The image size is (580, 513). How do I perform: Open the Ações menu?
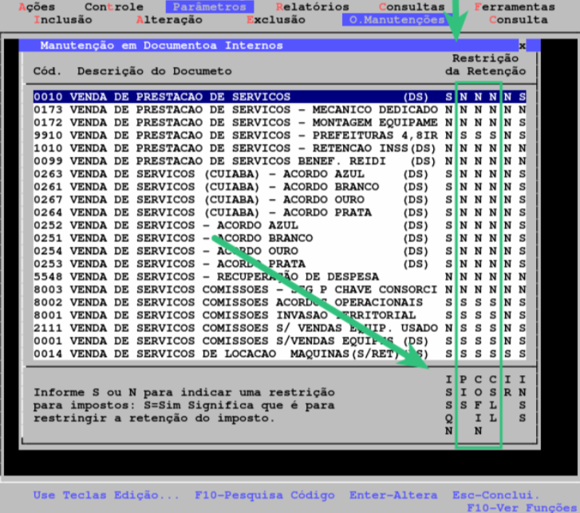point(37,7)
